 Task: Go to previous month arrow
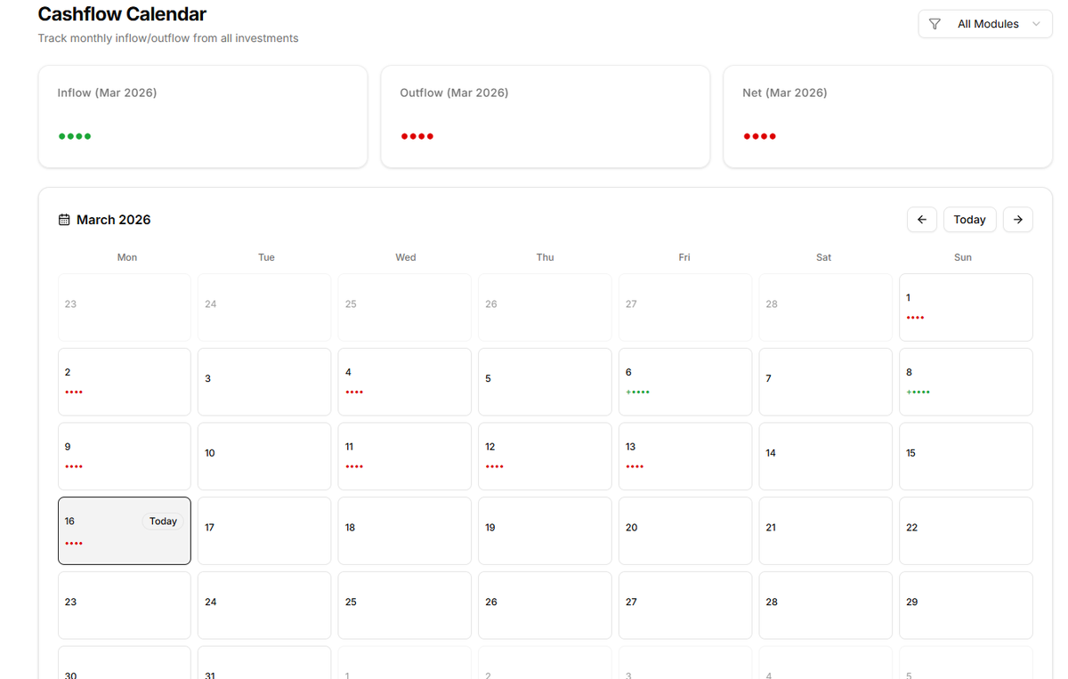(x=922, y=220)
